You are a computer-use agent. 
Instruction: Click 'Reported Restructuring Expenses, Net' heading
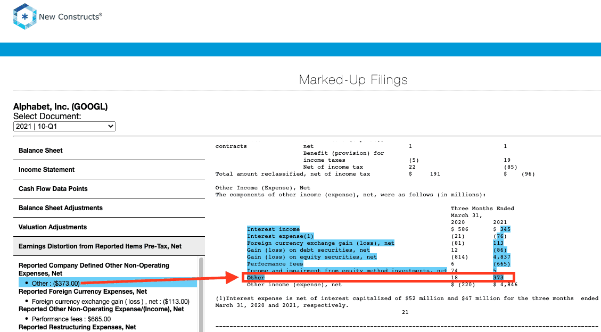coord(77,327)
